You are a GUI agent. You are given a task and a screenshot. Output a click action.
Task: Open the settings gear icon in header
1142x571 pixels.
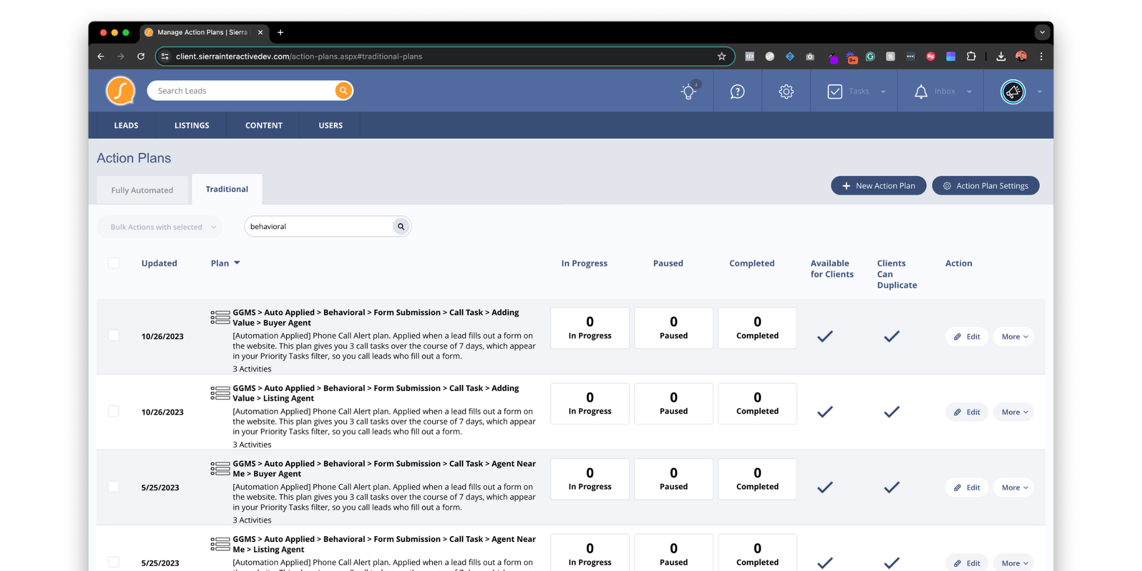point(786,91)
